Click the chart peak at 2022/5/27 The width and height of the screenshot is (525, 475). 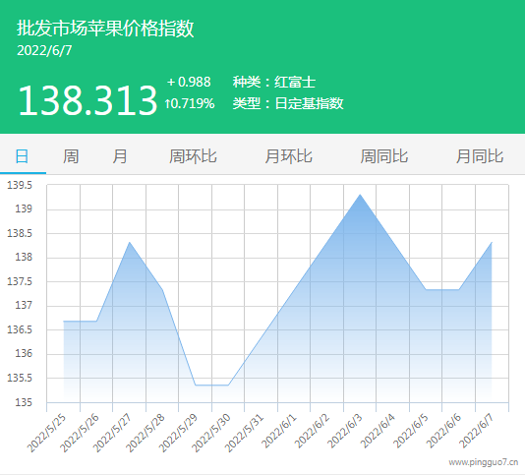point(130,242)
